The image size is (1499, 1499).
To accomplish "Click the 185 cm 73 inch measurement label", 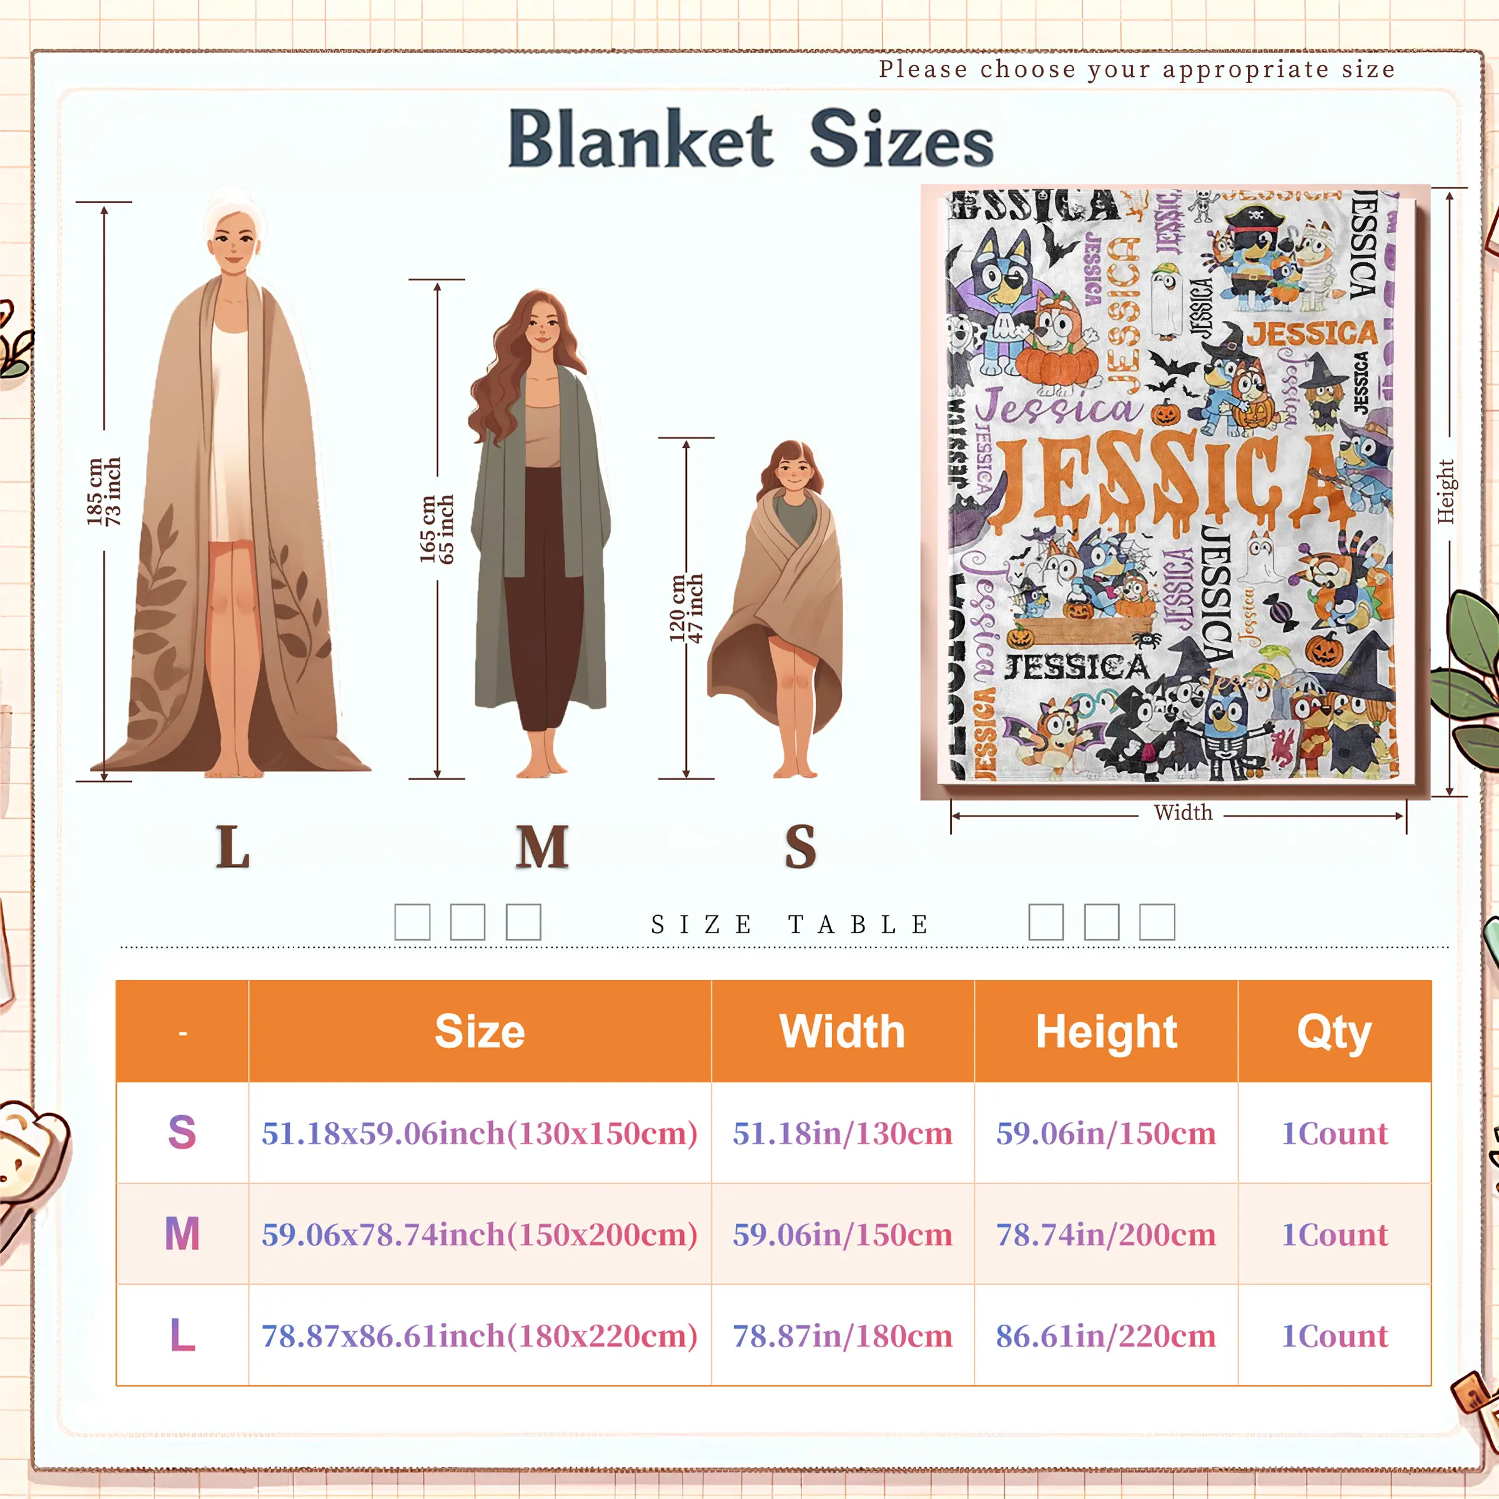I will [104, 491].
